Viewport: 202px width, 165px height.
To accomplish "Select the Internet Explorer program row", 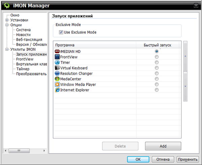I will pos(117,90).
